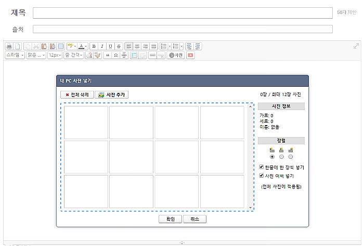Click the increase indent icon
The height and width of the screenshot is (246, 364).
tap(197, 46)
